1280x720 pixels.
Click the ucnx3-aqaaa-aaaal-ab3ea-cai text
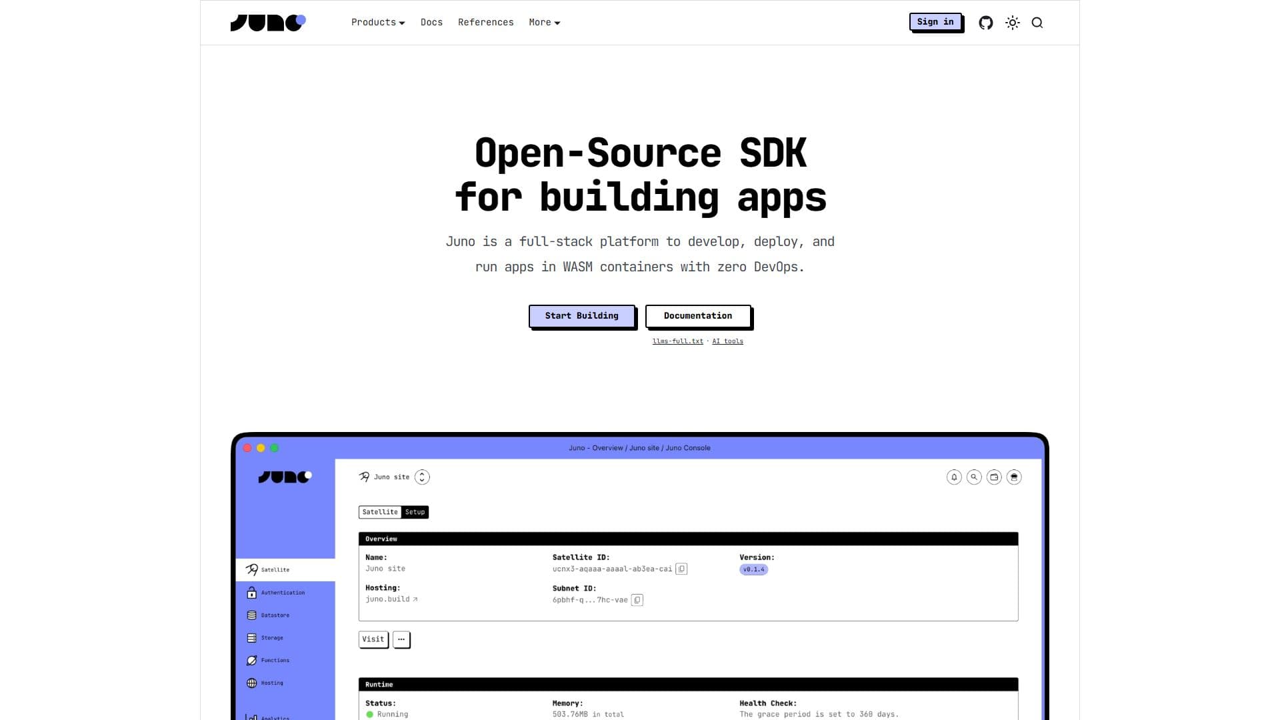coord(612,569)
